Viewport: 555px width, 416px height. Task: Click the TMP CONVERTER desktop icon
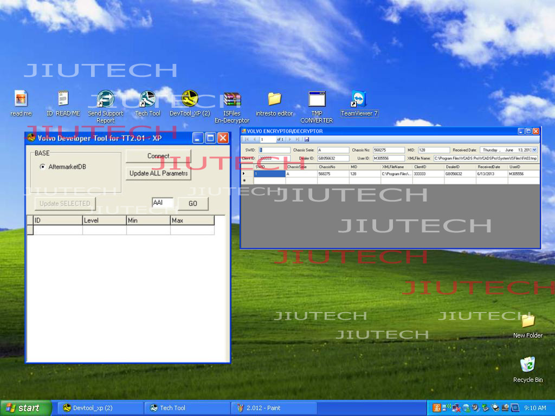point(317,100)
